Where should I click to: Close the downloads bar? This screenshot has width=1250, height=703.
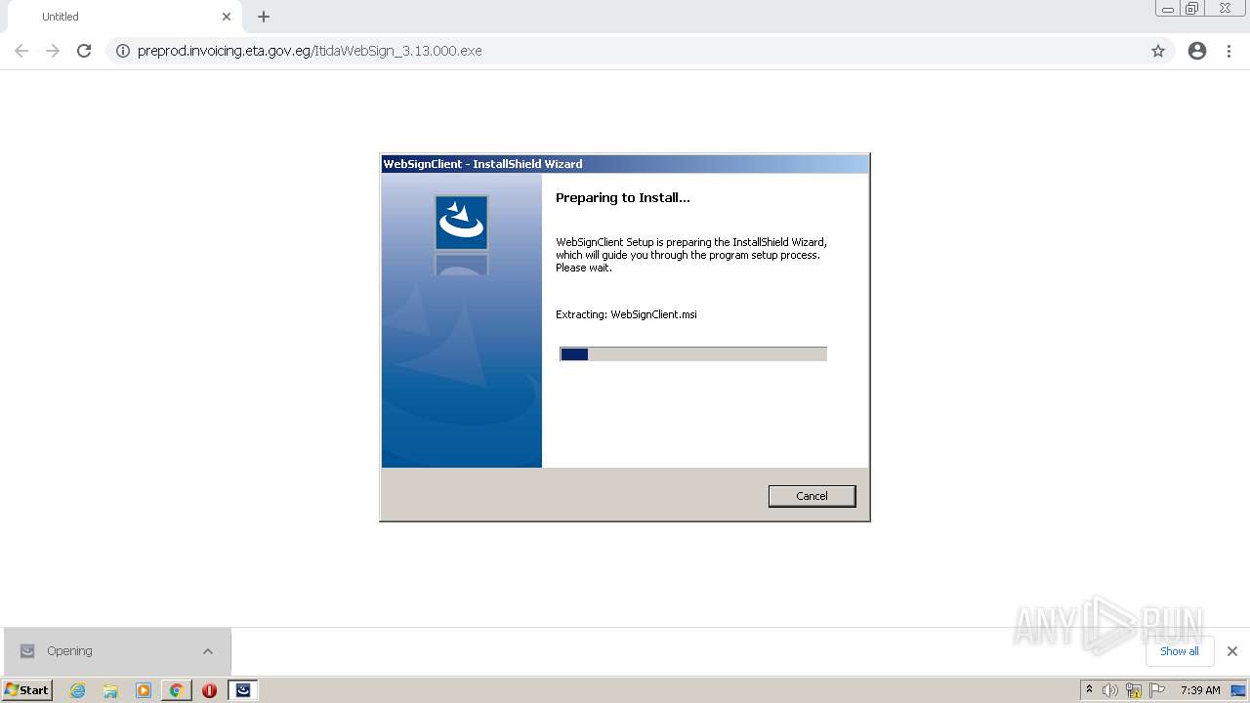(x=1232, y=651)
